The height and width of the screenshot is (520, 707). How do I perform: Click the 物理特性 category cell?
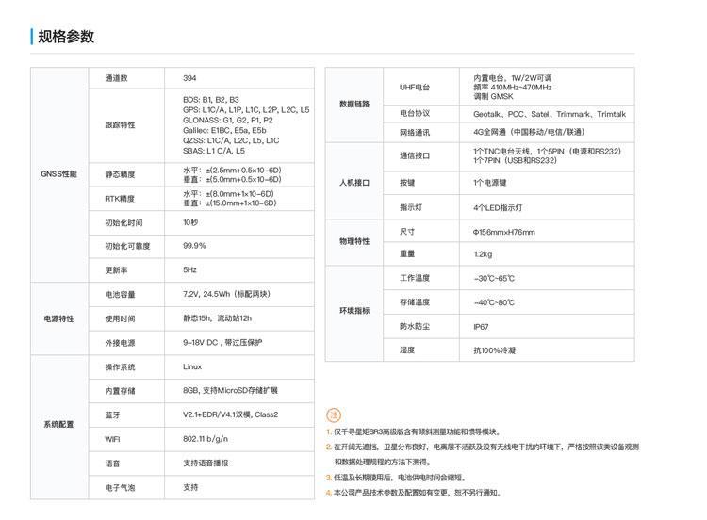pos(354,241)
